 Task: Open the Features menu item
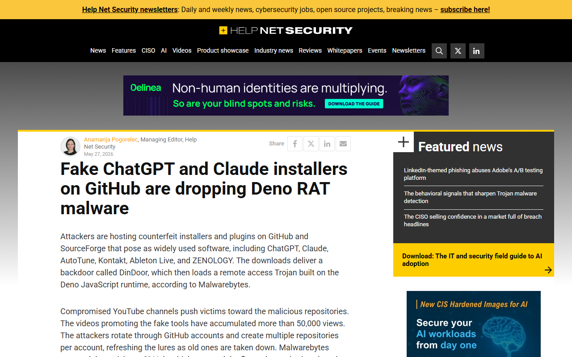click(124, 50)
